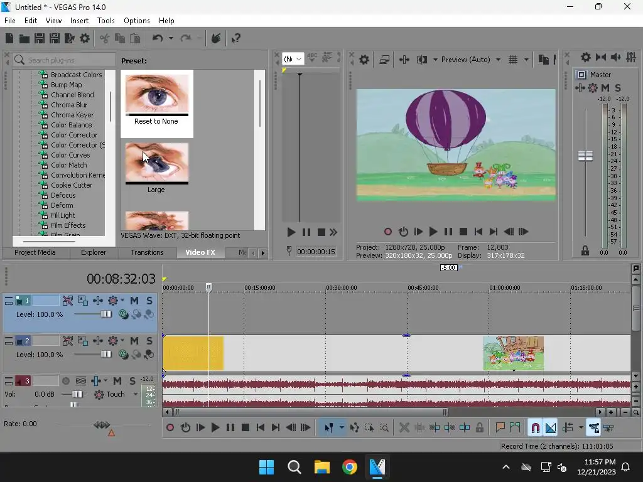Viewport: 643px width, 482px height.
Task: Go to end in timeline transport
Action: click(x=276, y=428)
